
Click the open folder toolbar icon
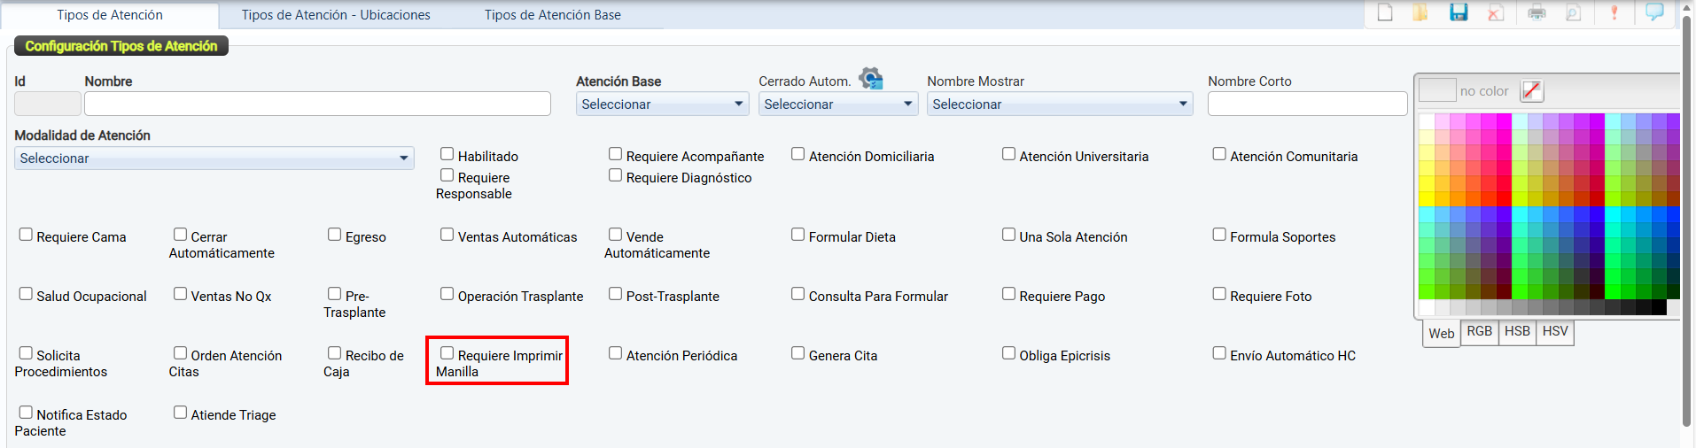click(1420, 12)
